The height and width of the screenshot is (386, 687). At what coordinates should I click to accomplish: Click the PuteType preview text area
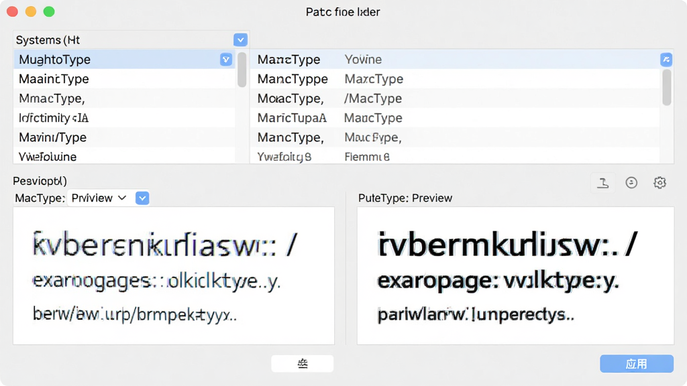(515, 275)
